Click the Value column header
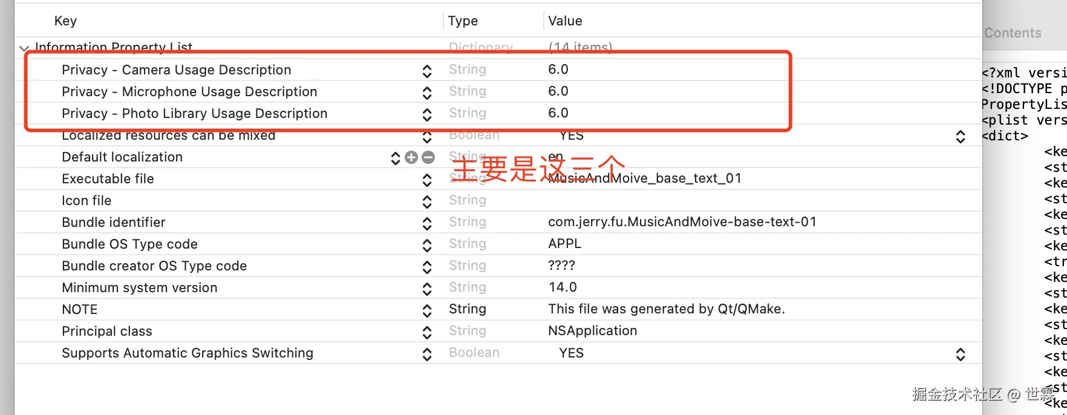 pos(565,21)
